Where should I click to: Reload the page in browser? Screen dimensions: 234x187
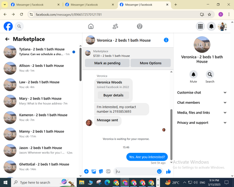[22, 14]
